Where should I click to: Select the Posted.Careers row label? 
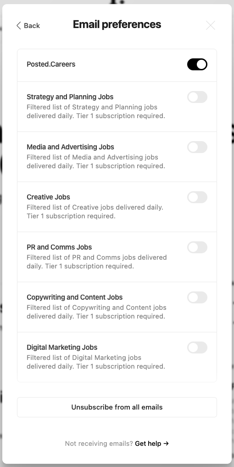point(51,64)
